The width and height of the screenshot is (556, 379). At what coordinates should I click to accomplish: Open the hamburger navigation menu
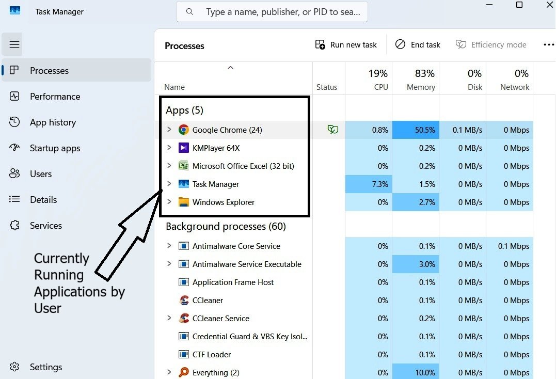coord(14,44)
